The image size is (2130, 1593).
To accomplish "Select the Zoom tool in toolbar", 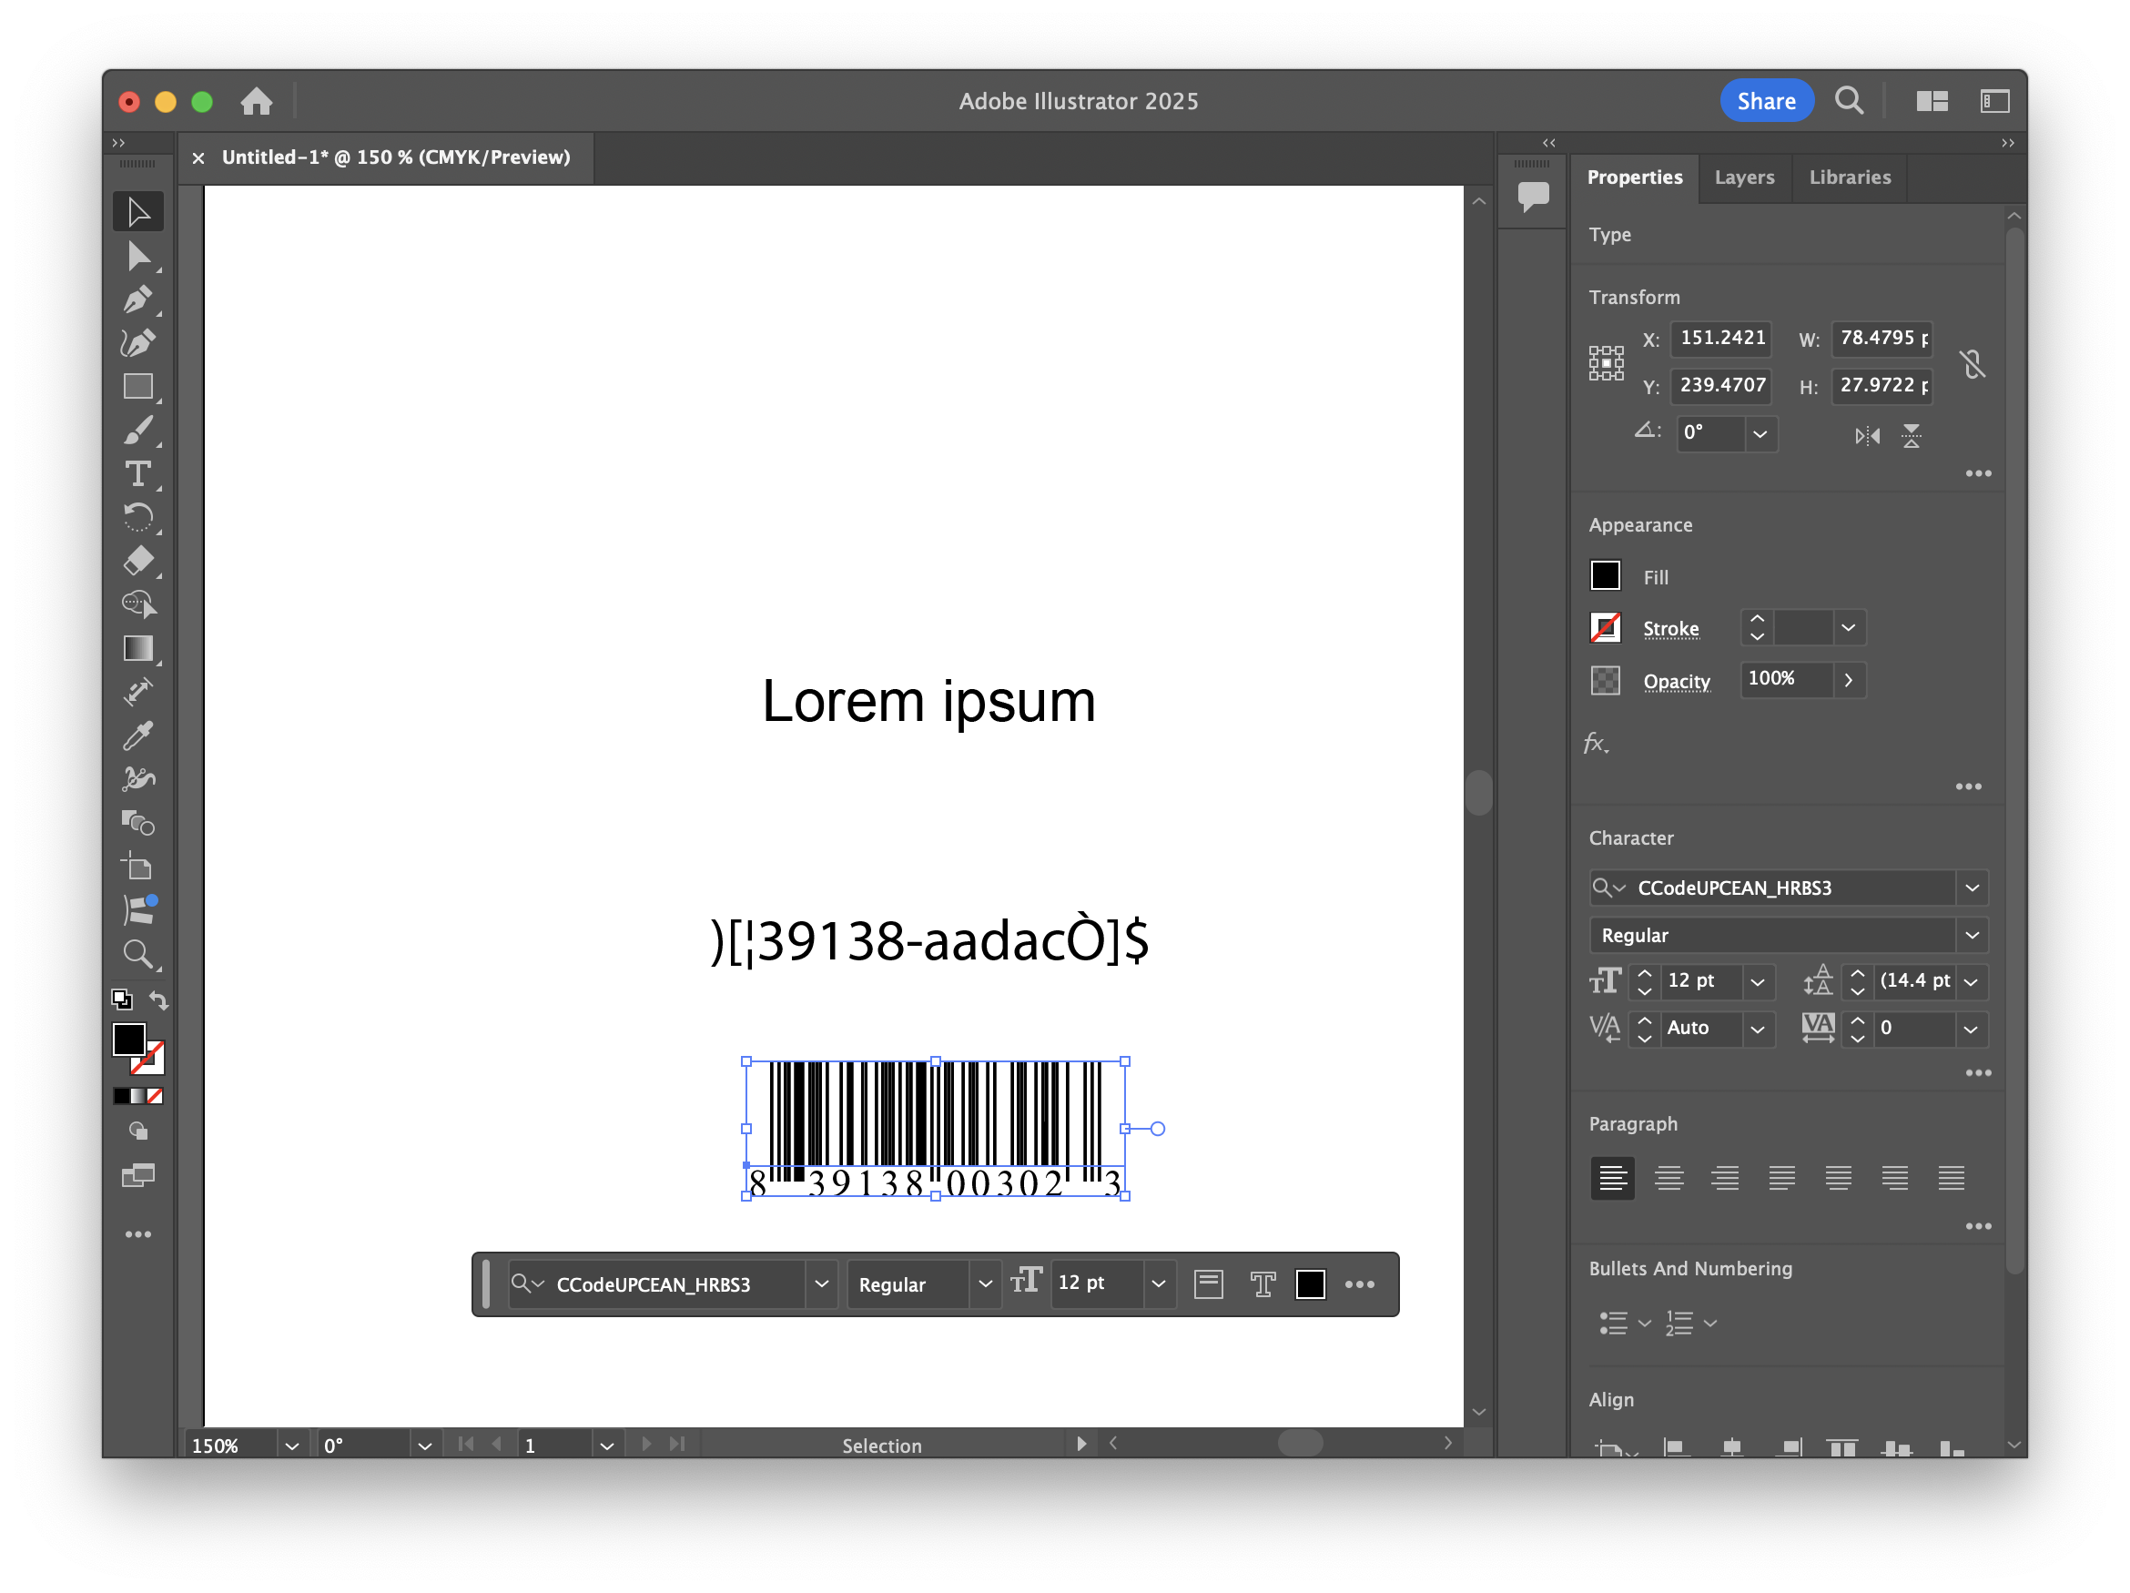I will 137,953.
